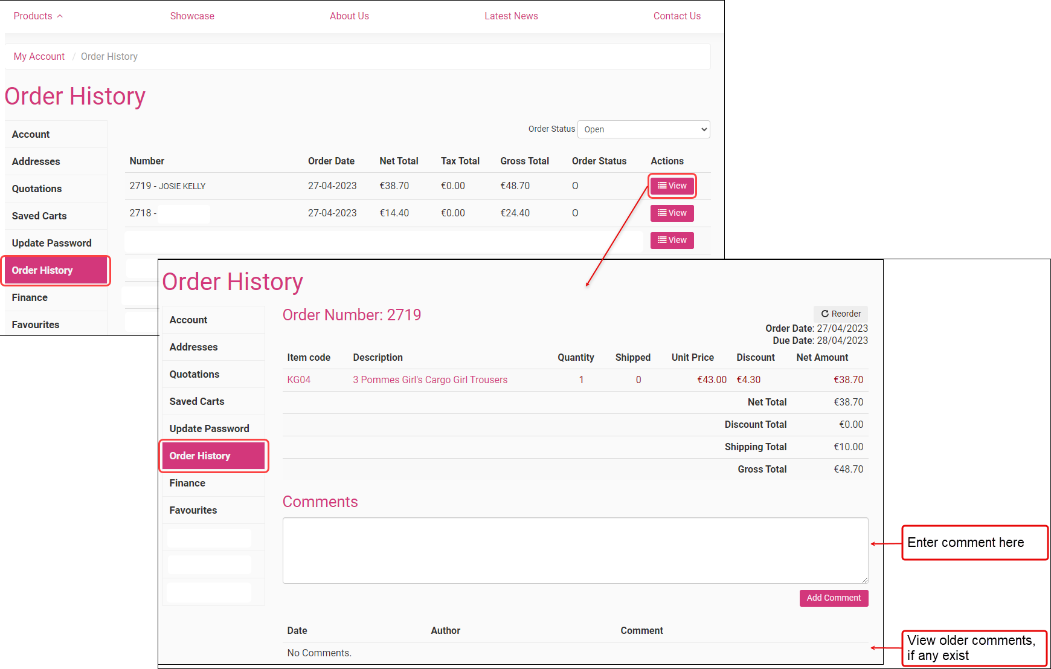The height and width of the screenshot is (669, 1051).
Task: Click inside the Comments text area
Action: [574, 550]
